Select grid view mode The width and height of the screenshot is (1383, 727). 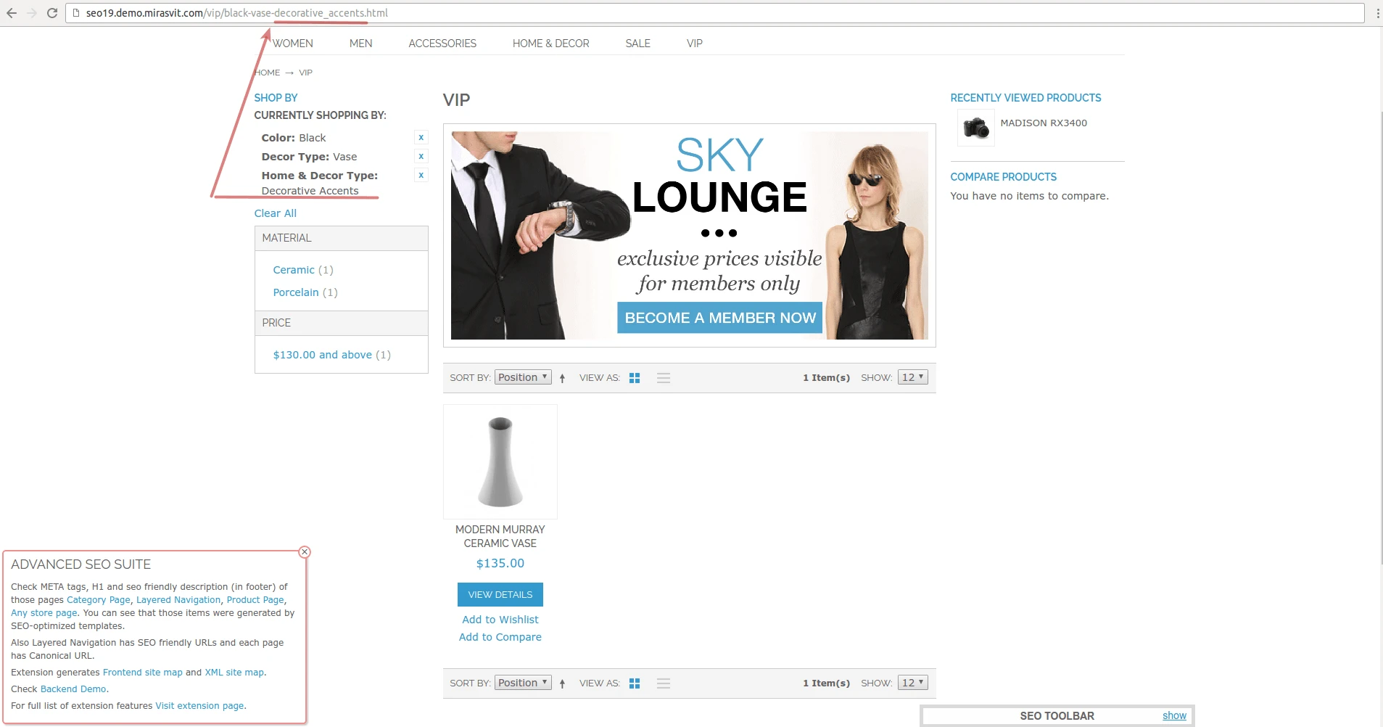(x=635, y=377)
